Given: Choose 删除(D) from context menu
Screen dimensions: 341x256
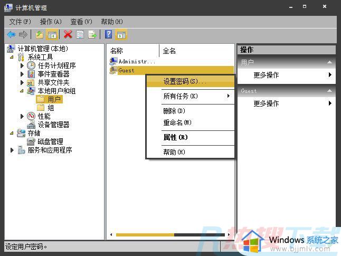Looking at the screenshot, I should [x=191, y=111].
